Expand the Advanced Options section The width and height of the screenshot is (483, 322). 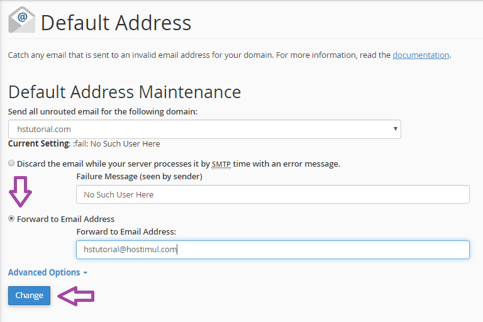pyautogui.click(x=44, y=272)
